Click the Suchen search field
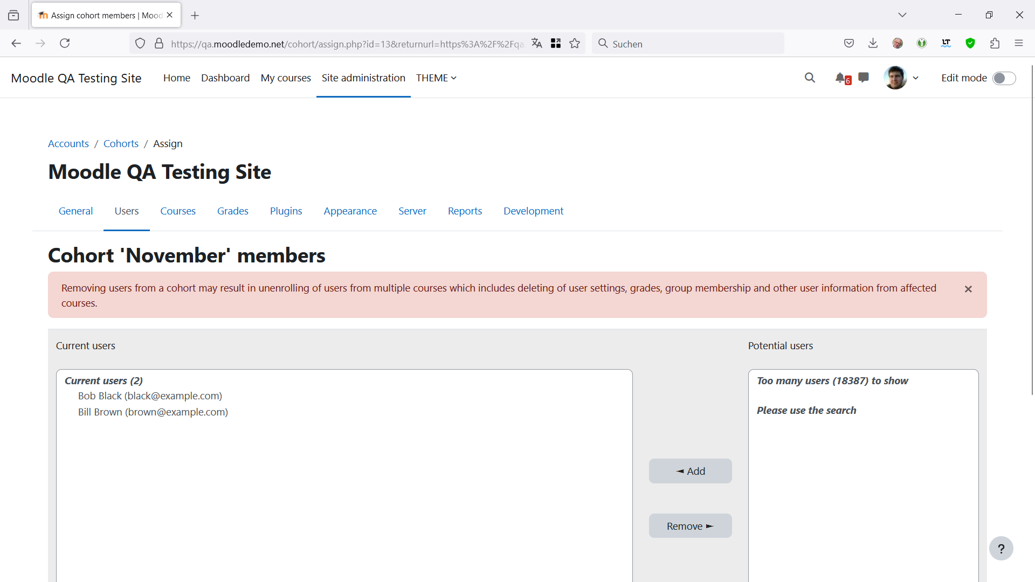Screen dimensions: 1035x582 688,44
